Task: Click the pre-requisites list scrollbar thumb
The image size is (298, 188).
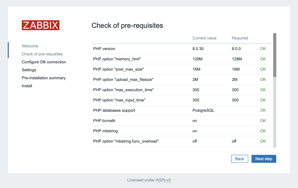Action: [275, 55]
